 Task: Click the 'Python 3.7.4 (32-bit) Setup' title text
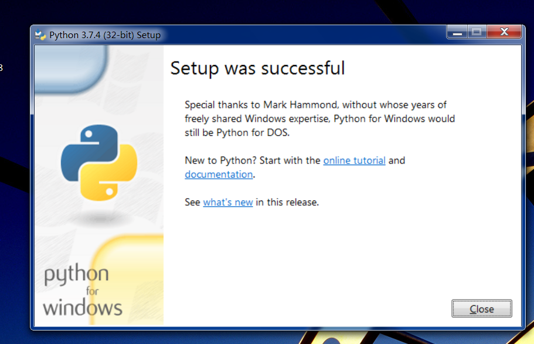tap(105, 35)
